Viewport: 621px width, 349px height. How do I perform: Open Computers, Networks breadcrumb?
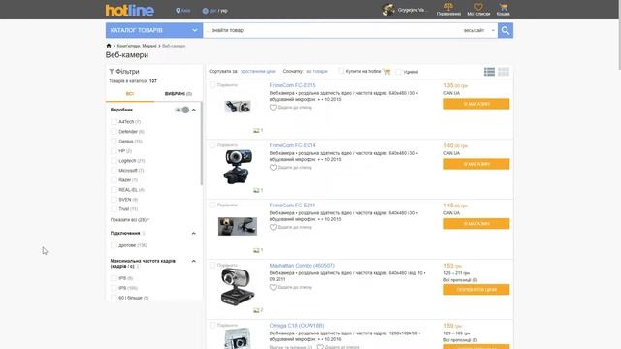[137, 46]
